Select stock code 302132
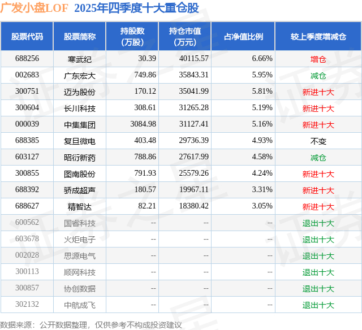 (x=27, y=304)
